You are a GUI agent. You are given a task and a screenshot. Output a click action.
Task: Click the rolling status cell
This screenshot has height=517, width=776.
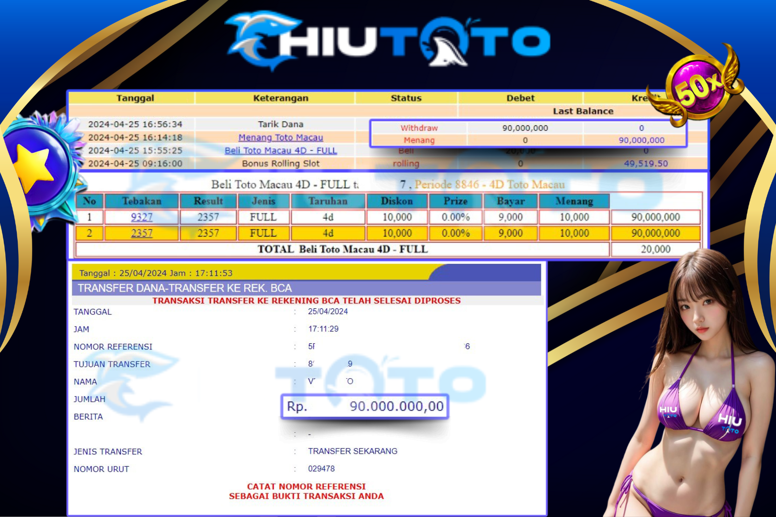click(x=406, y=163)
